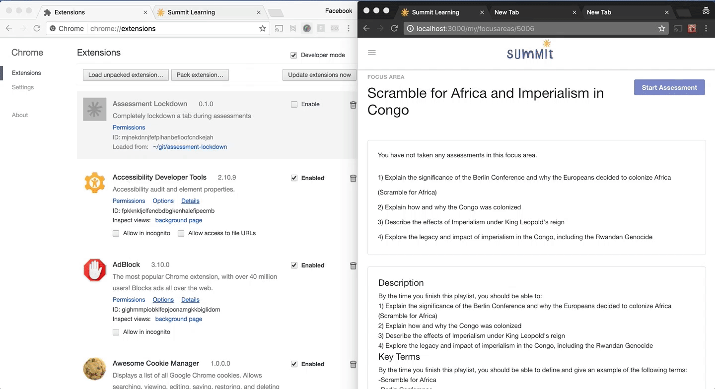Image resolution: width=715 pixels, height=389 pixels.
Task: Bookmark the extensions page with star icon
Action: point(263,28)
